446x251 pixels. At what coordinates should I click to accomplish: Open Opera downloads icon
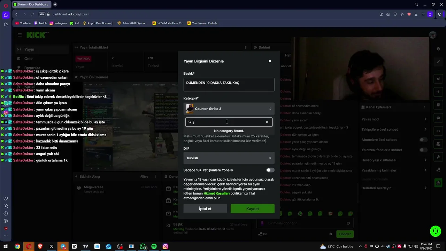pos(416,14)
